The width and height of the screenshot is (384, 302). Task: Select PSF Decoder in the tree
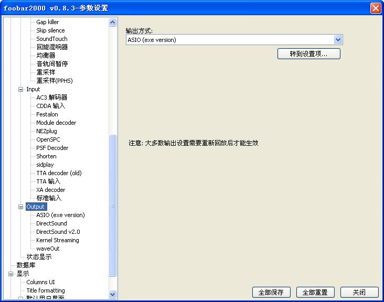52,148
